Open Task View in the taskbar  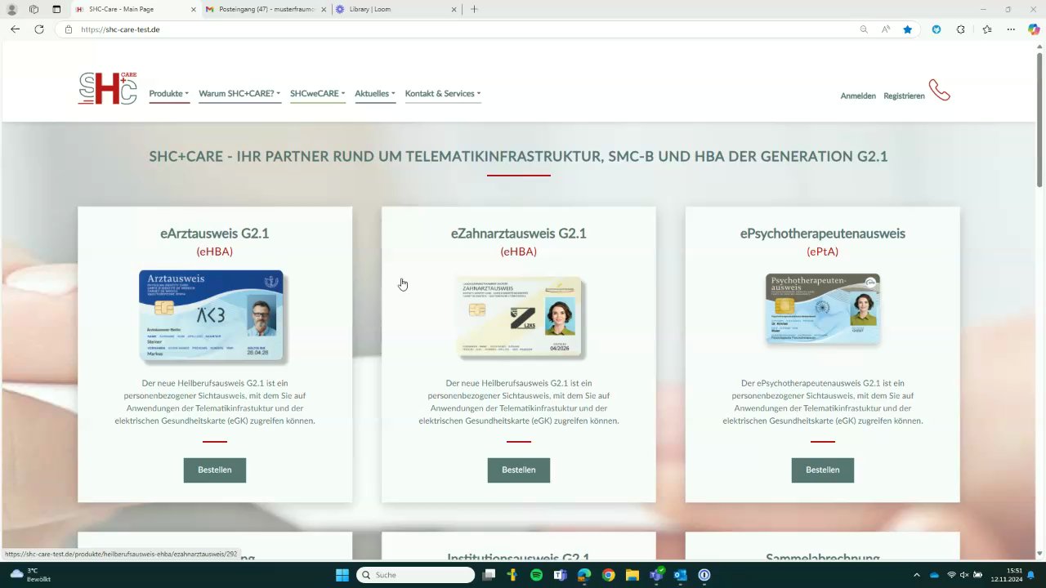pyautogui.click(x=489, y=575)
